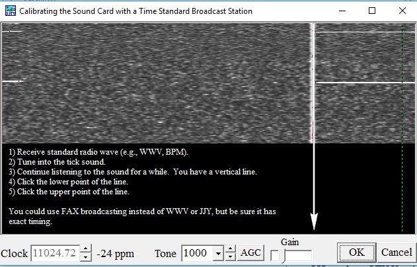The height and width of the screenshot is (267, 417).
Task: Raise the Tone using the up spinner
Action: pyautogui.click(x=230, y=248)
